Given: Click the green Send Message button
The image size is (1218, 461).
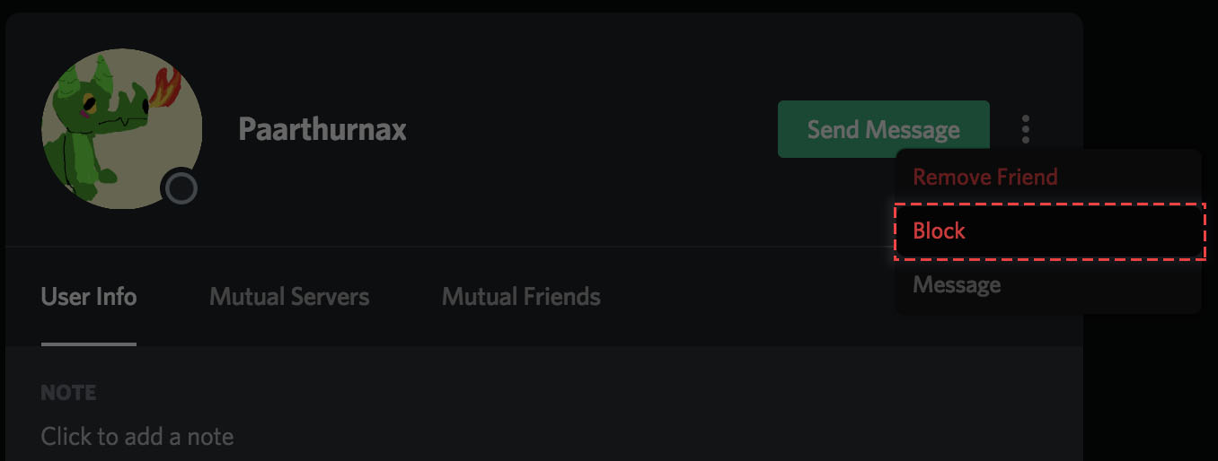Looking at the screenshot, I should tap(883, 129).
